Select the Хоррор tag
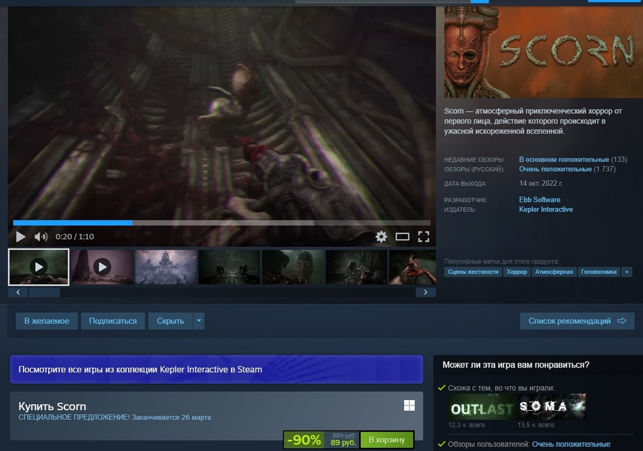 [x=517, y=272]
